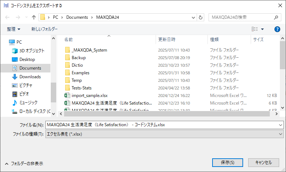This screenshot has width=286, height=172.
Task: Click horizontal scroll right arrow
Action: tap(277, 114)
